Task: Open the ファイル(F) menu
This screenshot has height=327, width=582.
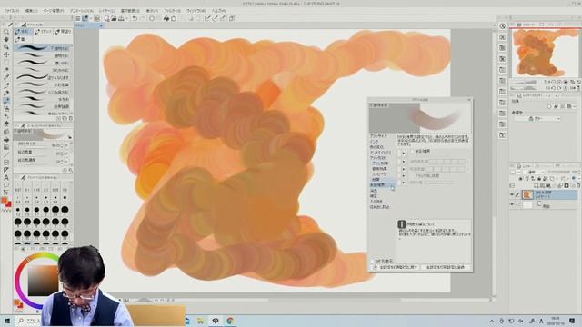Action: tap(12, 11)
